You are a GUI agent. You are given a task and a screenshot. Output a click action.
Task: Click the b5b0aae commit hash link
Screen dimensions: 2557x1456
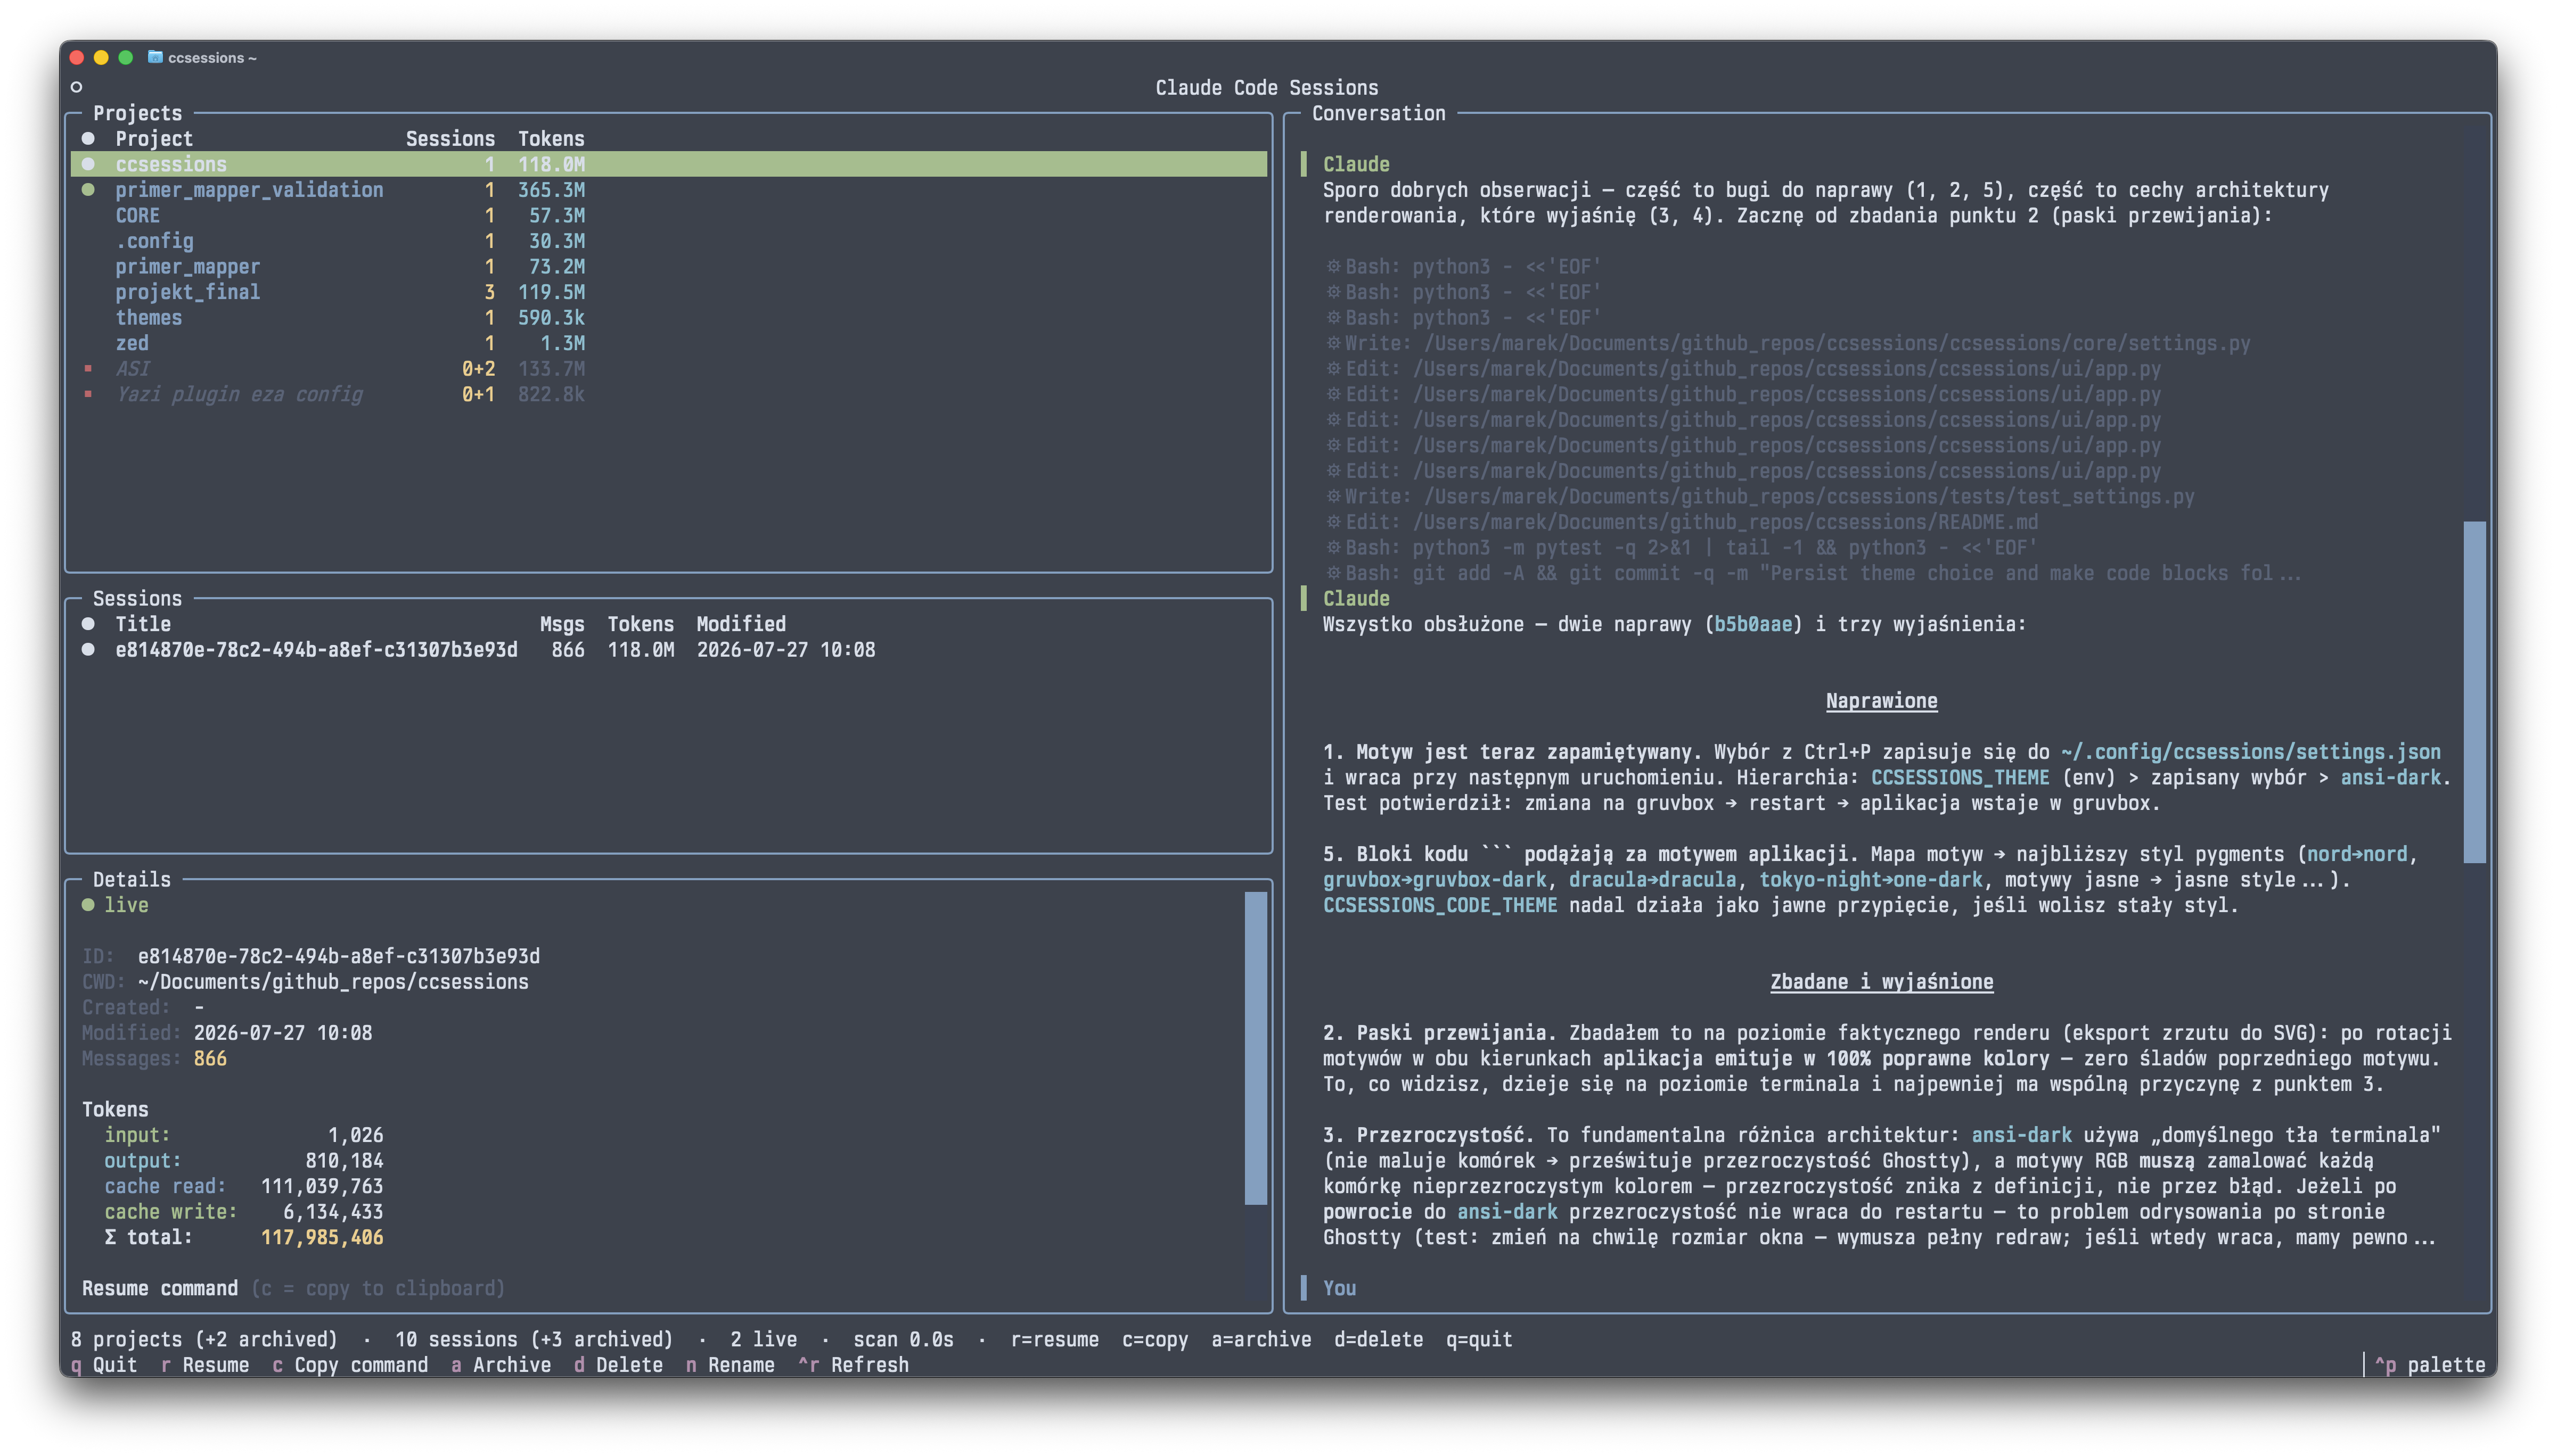pos(1753,624)
